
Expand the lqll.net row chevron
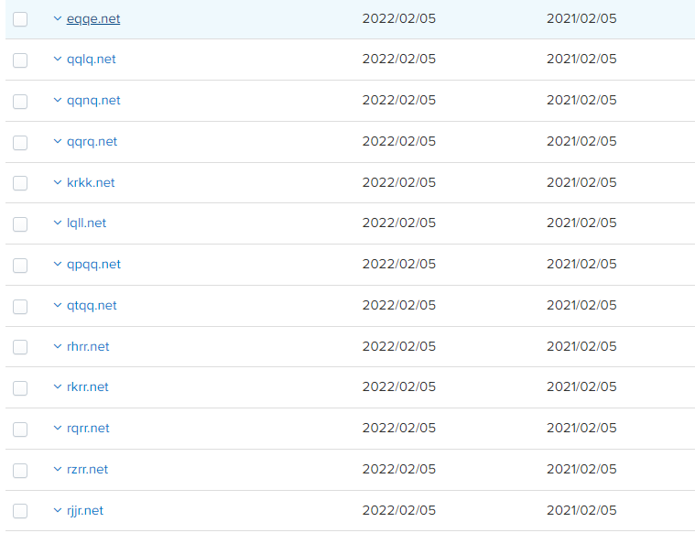pos(57,223)
